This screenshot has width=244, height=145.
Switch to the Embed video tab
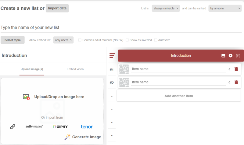click(x=75, y=69)
